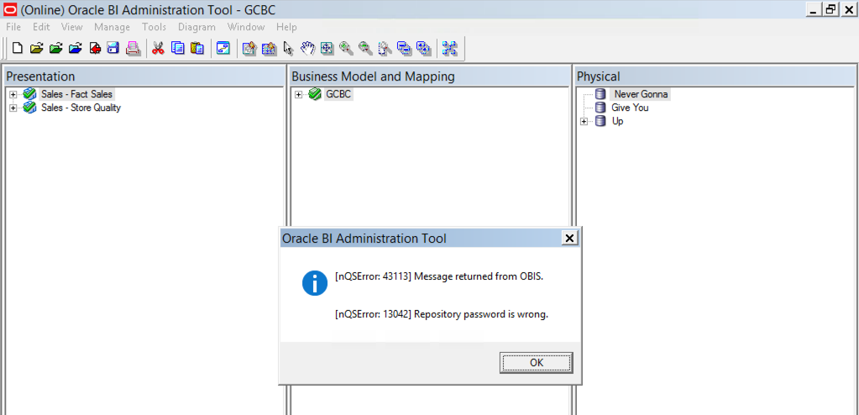Open the Edit menu

click(x=41, y=27)
